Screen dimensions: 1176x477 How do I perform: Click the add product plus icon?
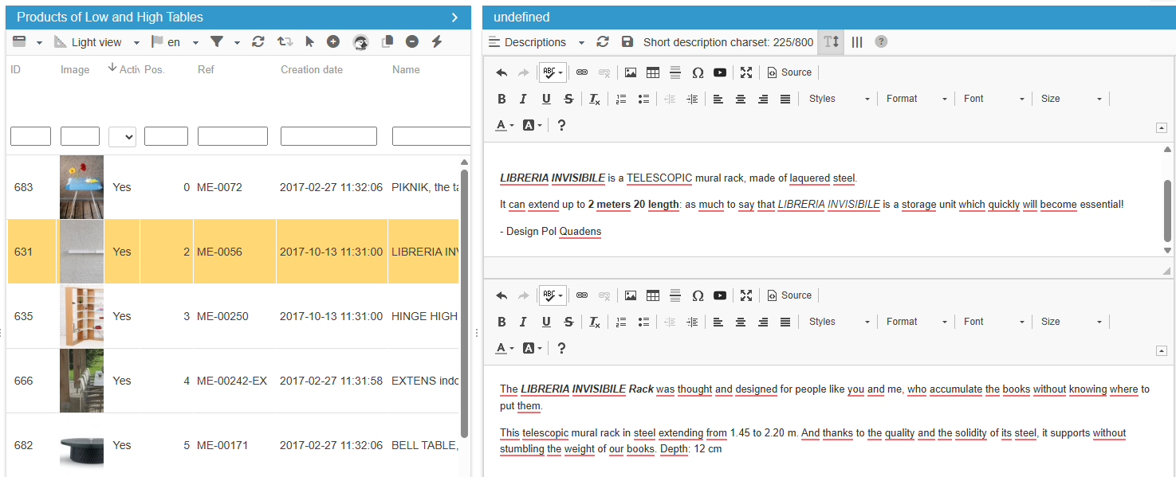tap(333, 42)
